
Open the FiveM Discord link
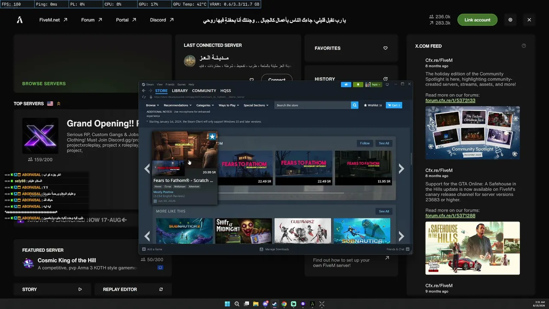(162, 20)
